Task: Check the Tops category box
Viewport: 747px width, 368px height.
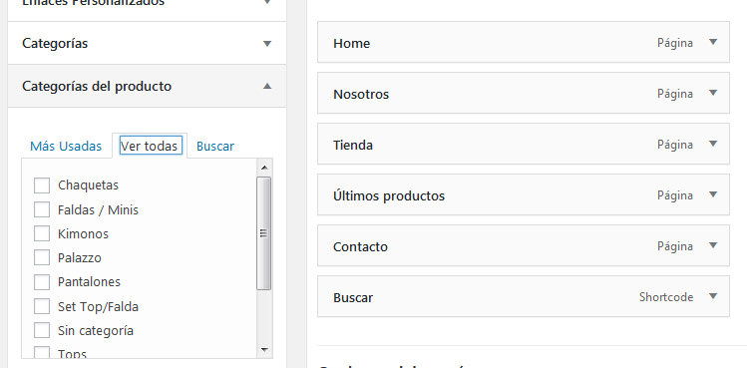Action: click(42, 353)
